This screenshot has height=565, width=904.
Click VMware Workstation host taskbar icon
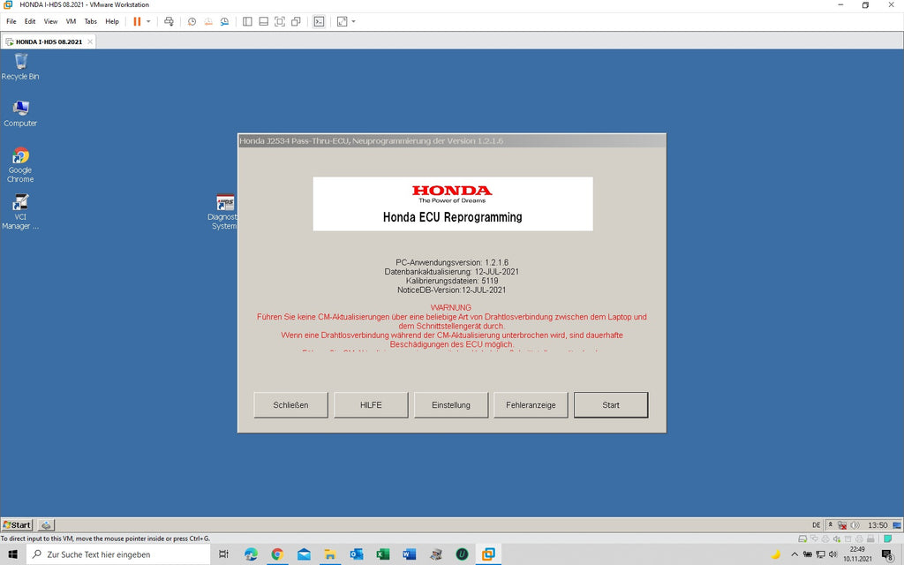click(488, 554)
